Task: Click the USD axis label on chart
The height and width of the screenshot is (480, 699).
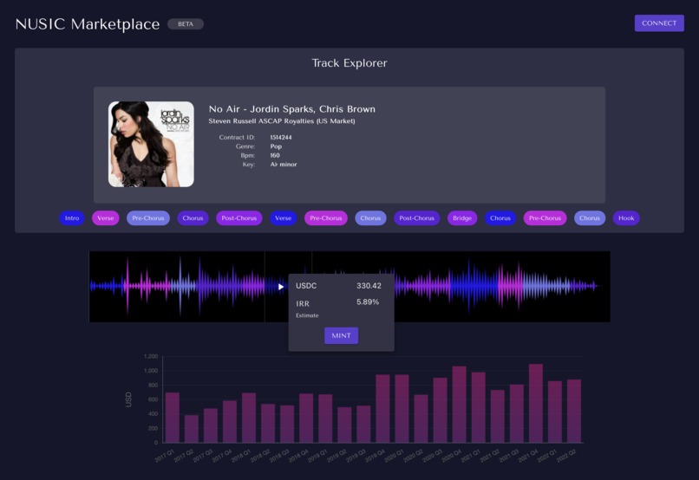Action: tap(128, 399)
